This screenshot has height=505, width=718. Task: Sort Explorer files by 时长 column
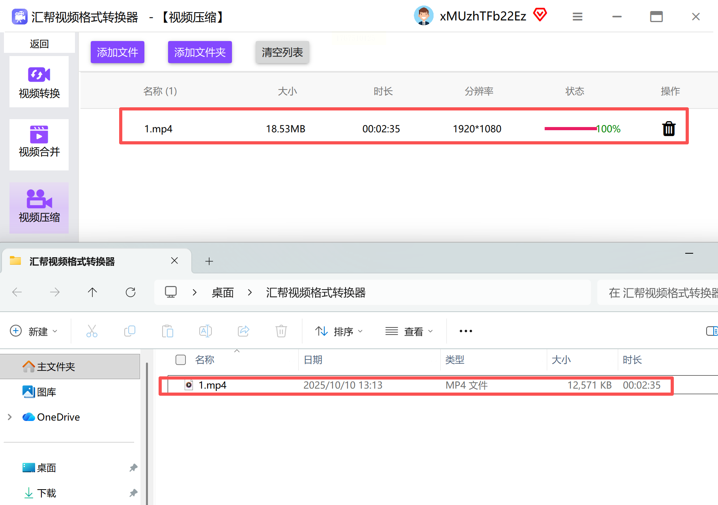pos(632,360)
